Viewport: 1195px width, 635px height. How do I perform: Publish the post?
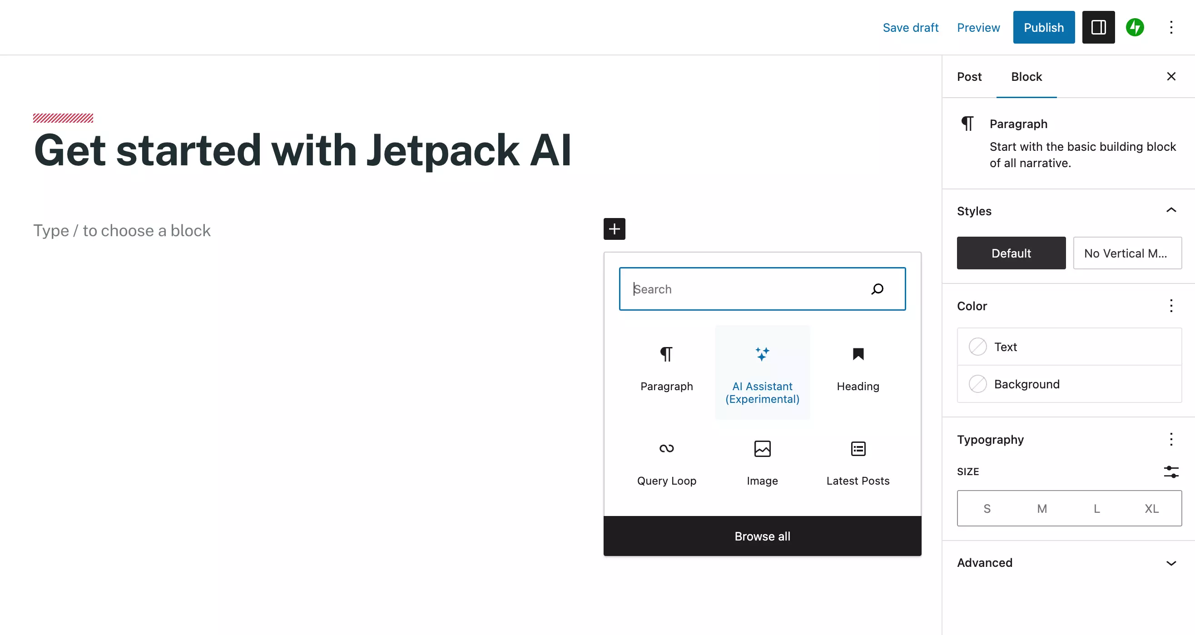[x=1043, y=27]
